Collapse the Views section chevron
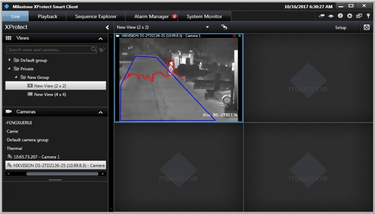The width and height of the screenshot is (375, 214). pos(101,39)
